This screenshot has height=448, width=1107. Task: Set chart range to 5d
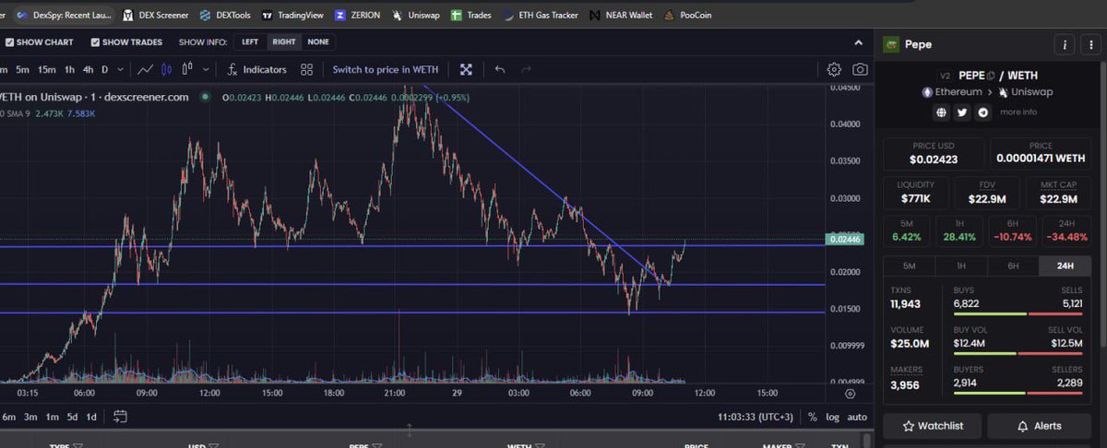[72, 417]
